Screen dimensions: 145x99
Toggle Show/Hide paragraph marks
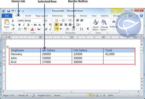[x=88, y=29]
